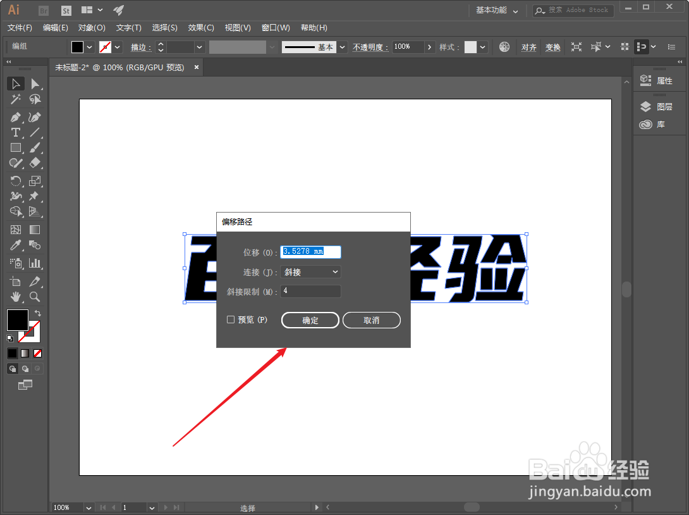This screenshot has width=689, height=515.
Task: Set fill to None swatch button
Action: click(38, 353)
